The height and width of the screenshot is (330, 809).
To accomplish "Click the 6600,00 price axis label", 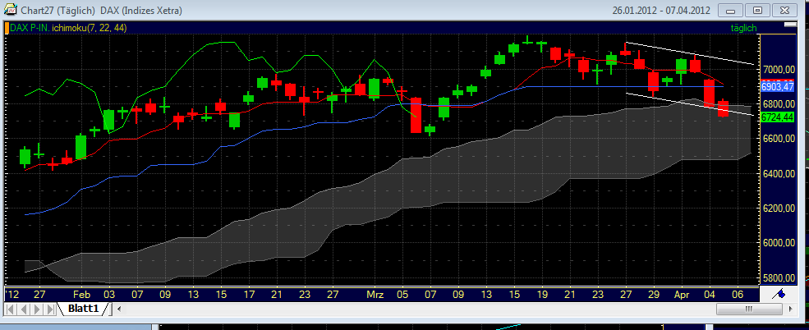I will click(778, 139).
